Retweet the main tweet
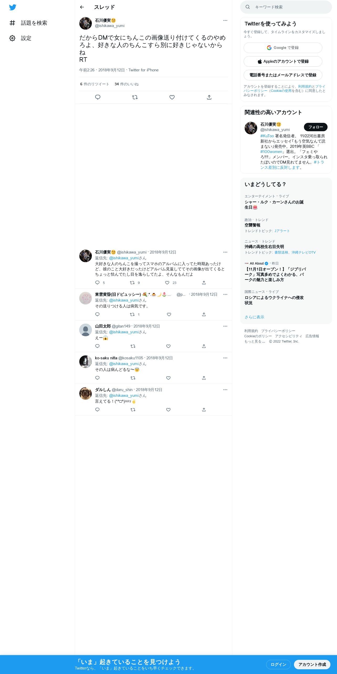Viewport: 337px width, 674px height. pos(135,97)
